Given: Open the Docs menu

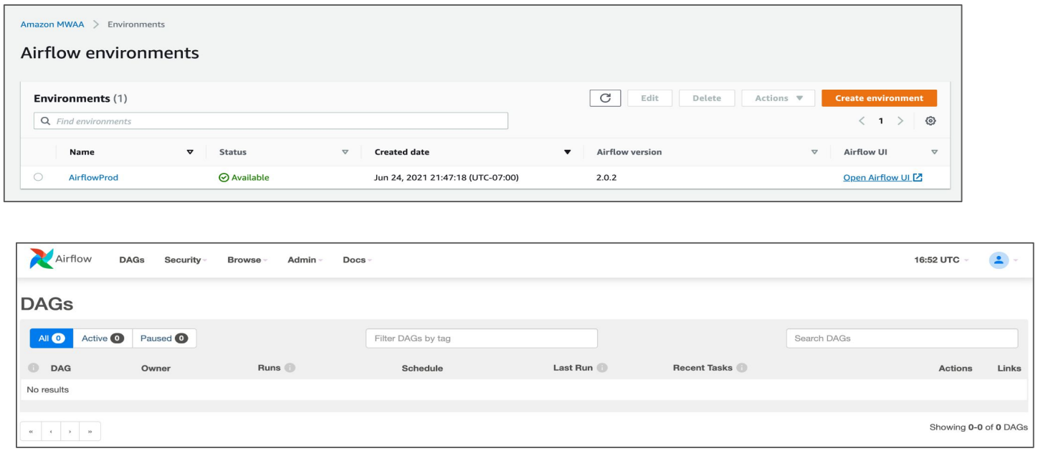Looking at the screenshot, I should [x=357, y=260].
